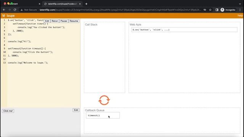Click the eye-slash tracking icon in address bar
The height and width of the screenshot is (137, 244).
click(205, 10)
